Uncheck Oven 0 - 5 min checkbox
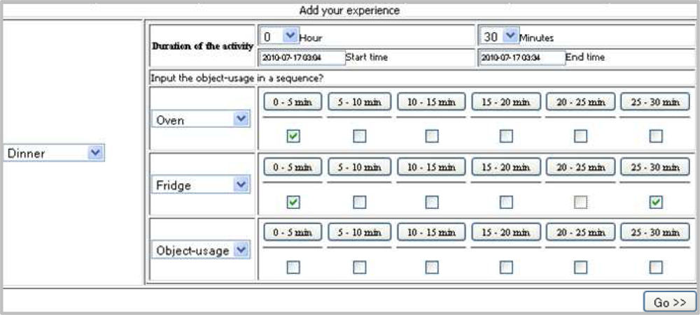The height and width of the screenshot is (315, 700). coord(293,136)
